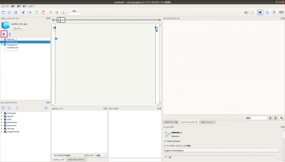Switch to the ロボットビュー tab
Viewport: 285px width, 162px height.
208,122
